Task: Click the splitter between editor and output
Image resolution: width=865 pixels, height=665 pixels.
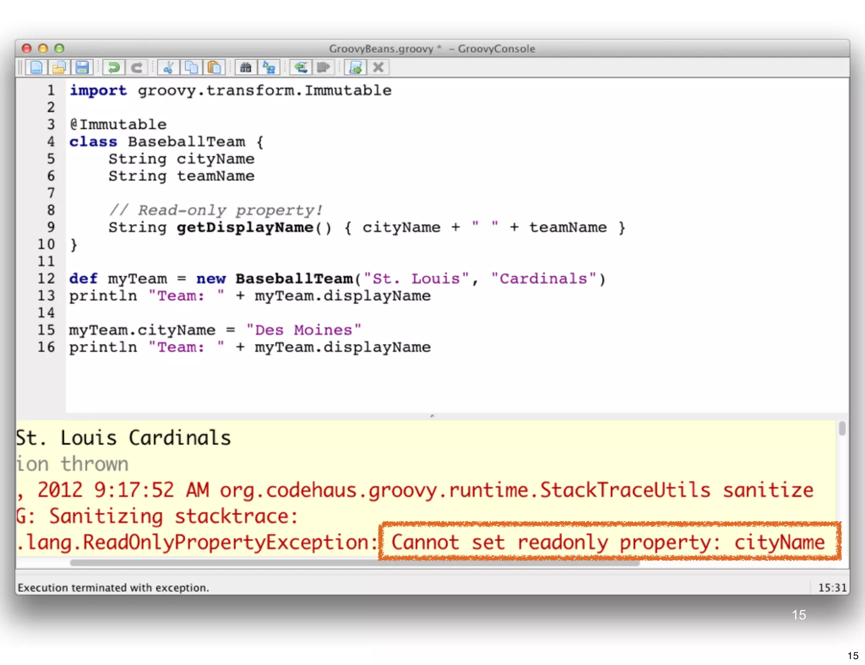Action: pyautogui.click(x=432, y=416)
